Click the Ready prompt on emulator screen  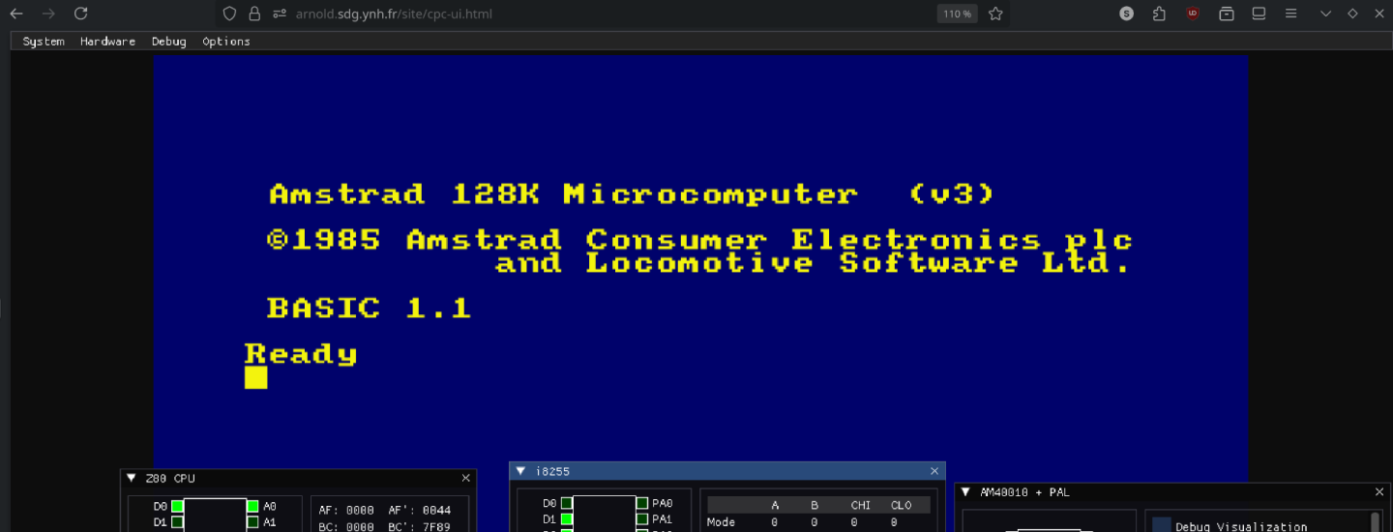pos(301,354)
